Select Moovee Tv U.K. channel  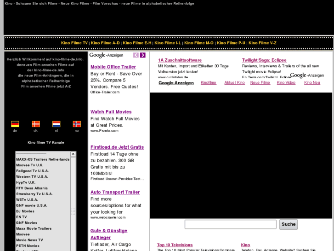(30, 165)
